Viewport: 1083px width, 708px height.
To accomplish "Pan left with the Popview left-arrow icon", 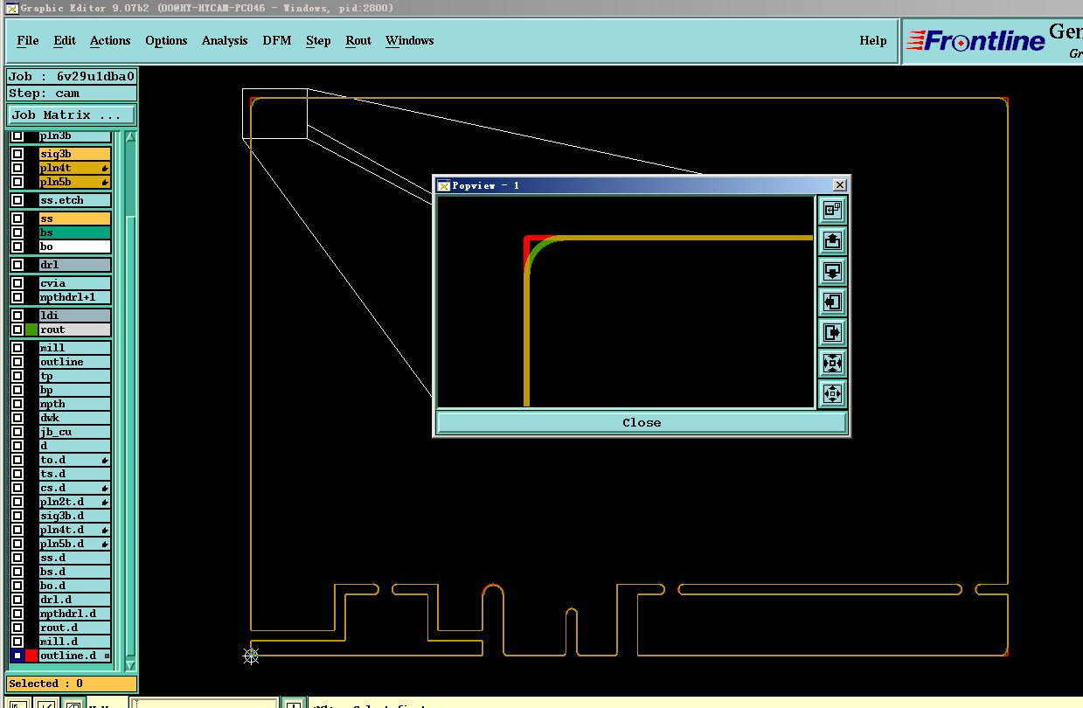I will (832, 302).
